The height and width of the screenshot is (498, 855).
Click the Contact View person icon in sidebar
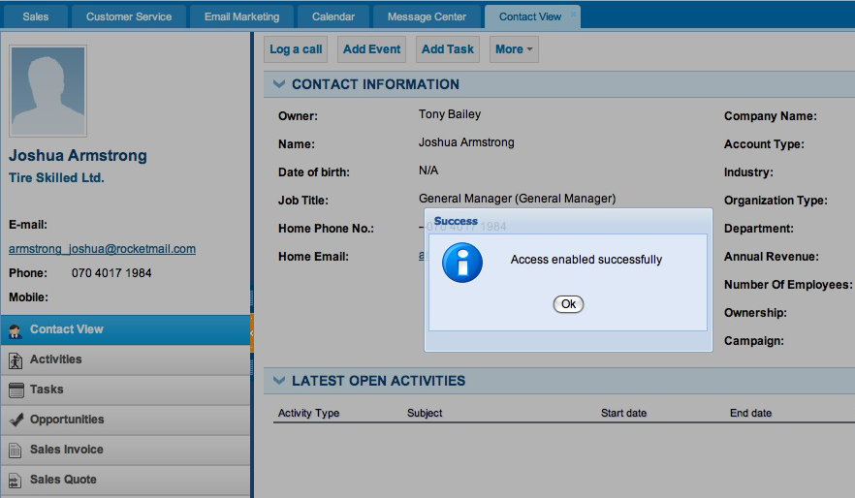tap(16, 330)
